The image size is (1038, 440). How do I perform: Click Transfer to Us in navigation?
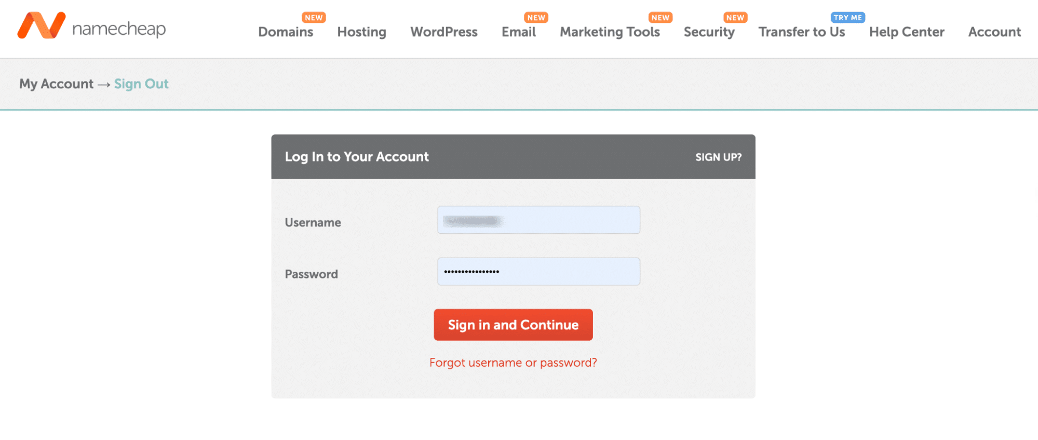[x=802, y=32]
